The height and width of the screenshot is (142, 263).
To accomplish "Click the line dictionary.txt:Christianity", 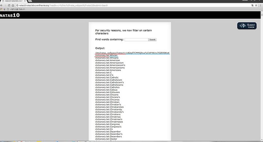I will (x=109, y=110).
